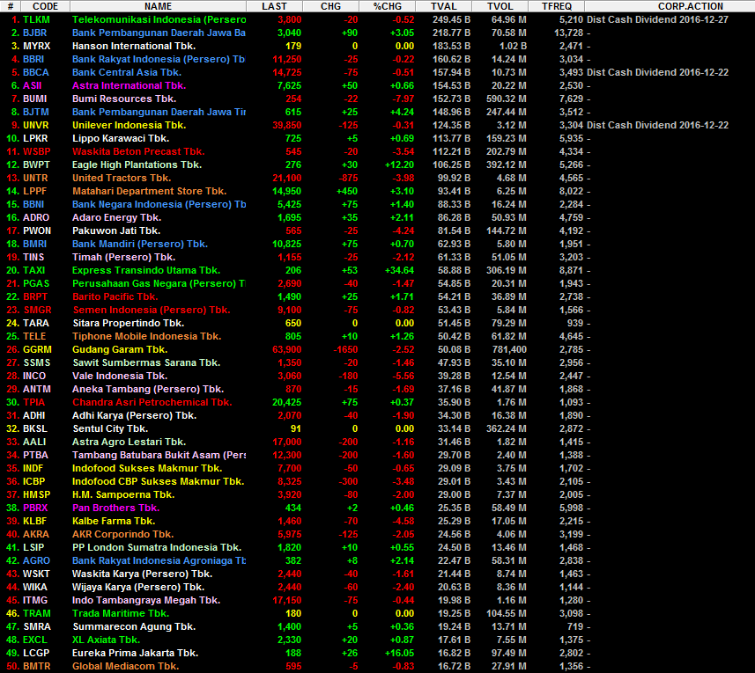
Task: Select stock code ICBP
Action: (x=34, y=482)
